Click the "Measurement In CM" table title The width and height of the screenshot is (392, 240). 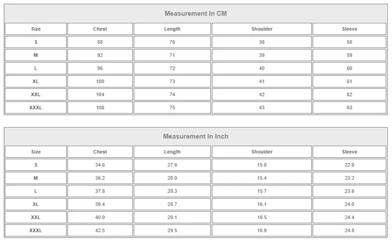coord(196,13)
